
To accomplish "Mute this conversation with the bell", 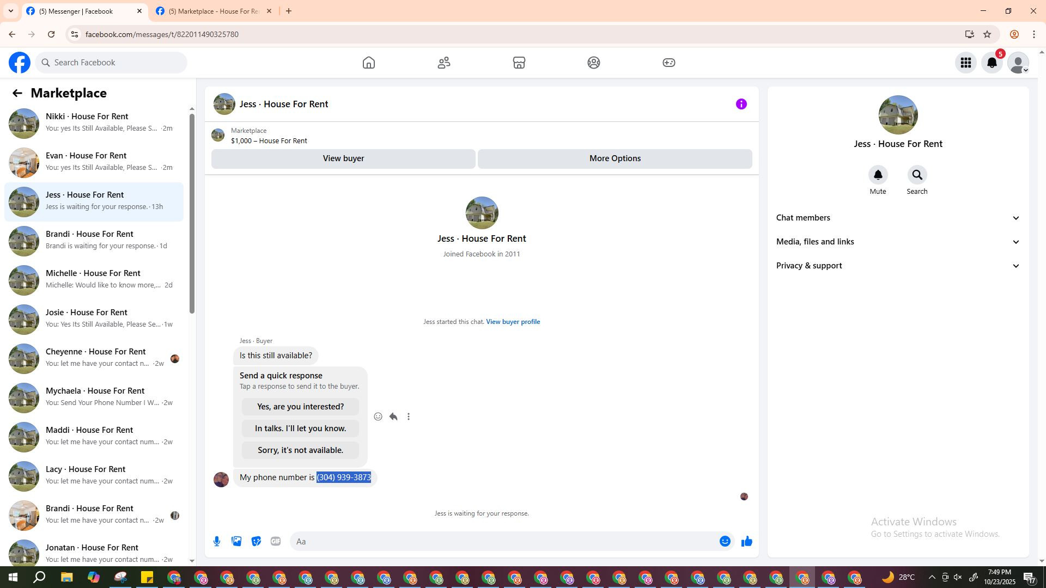I will click(878, 175).
